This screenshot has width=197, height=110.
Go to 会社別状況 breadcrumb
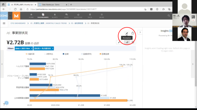coord(77,23)
